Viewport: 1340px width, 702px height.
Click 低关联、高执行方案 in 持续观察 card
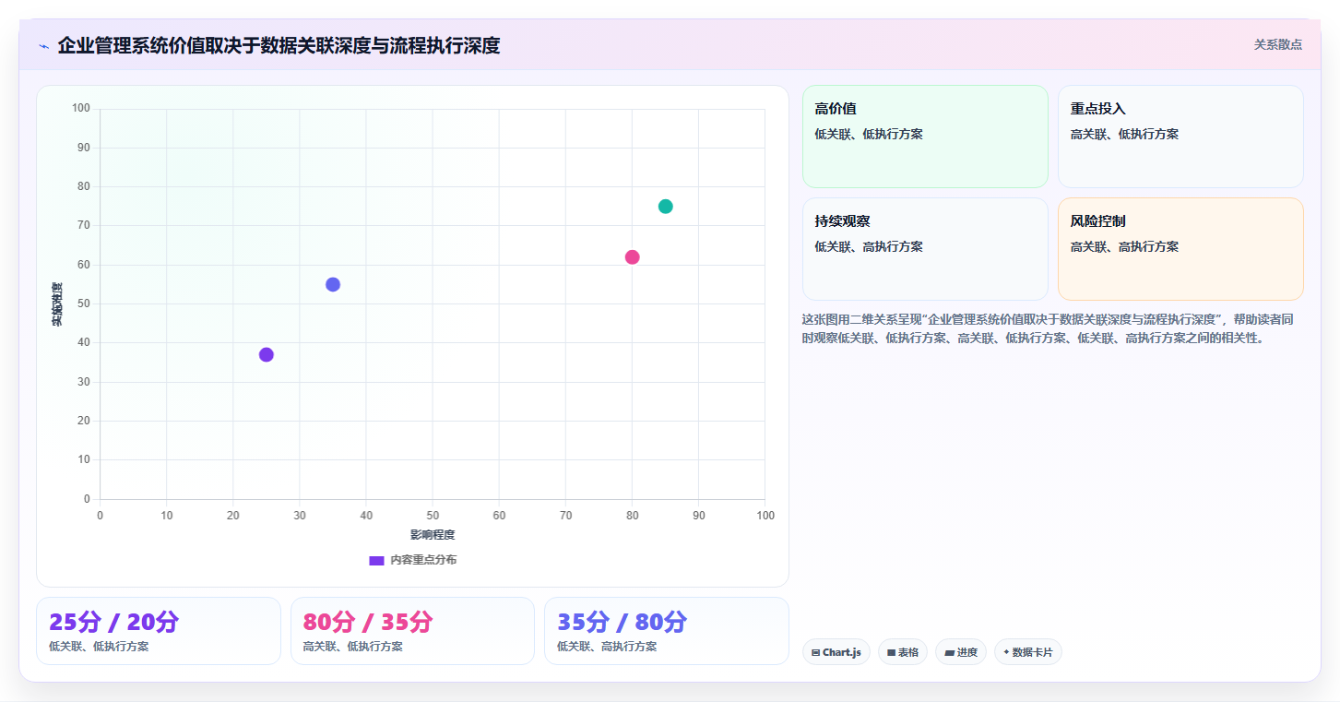[869, 246]
